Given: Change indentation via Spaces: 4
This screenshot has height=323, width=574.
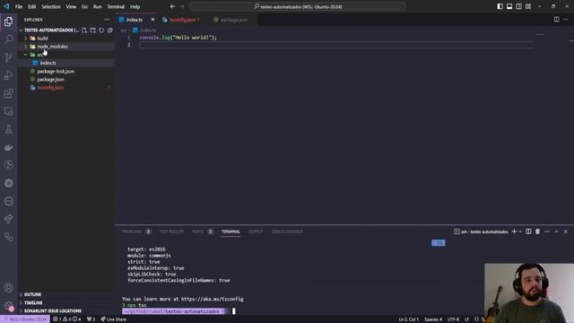Looking at the screenshot, I should click(x=433, y=319).
